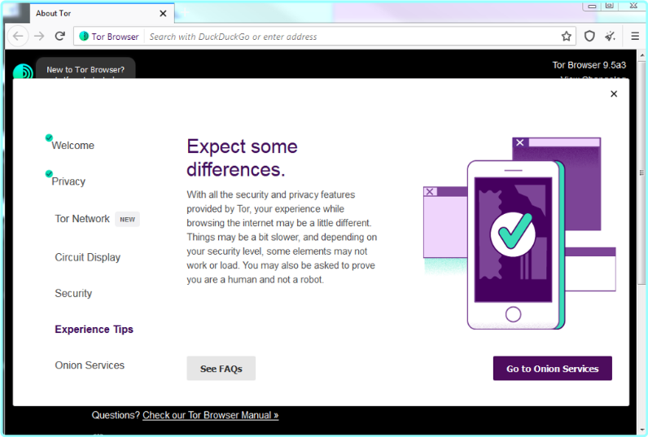Open the security level shield icon

(x=589, y=37)
